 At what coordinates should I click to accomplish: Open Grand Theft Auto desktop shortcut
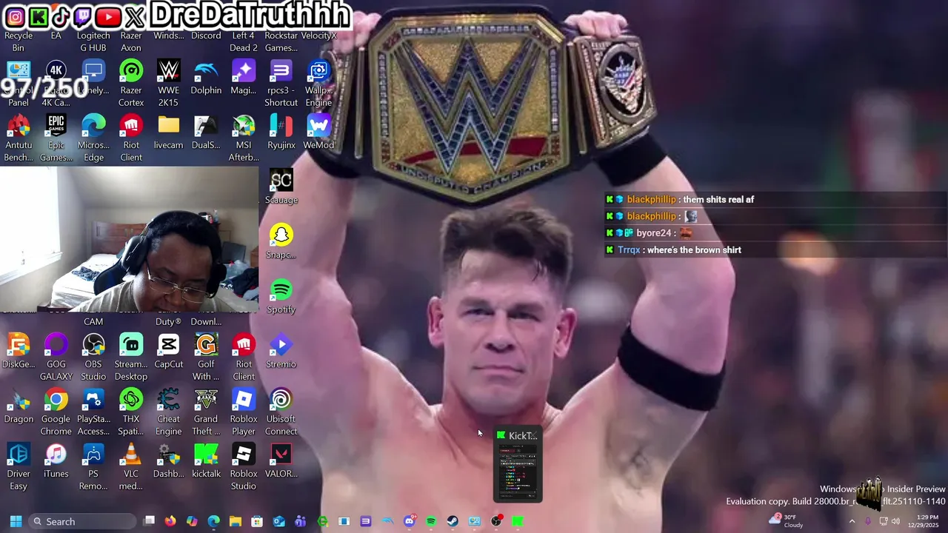click(206, 412)
